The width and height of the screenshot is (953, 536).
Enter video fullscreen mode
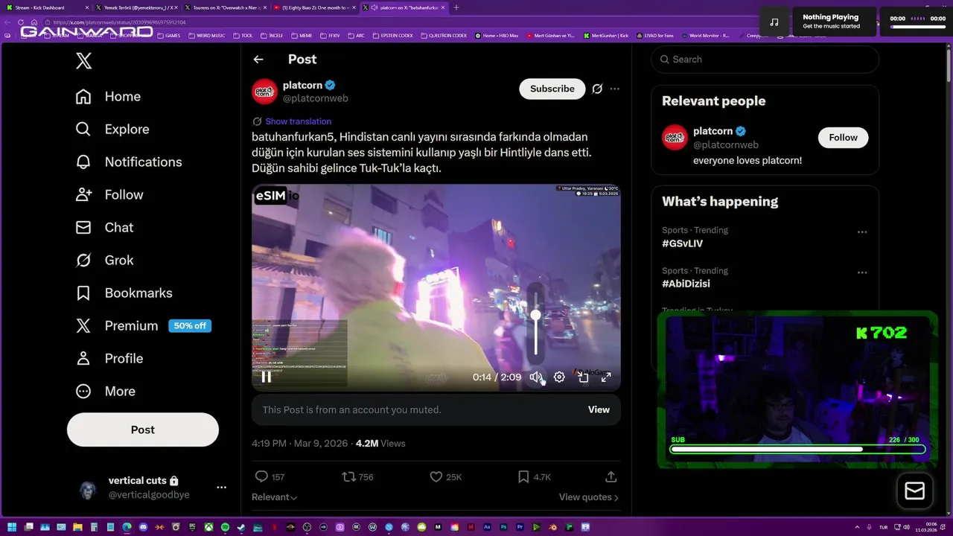606,377
